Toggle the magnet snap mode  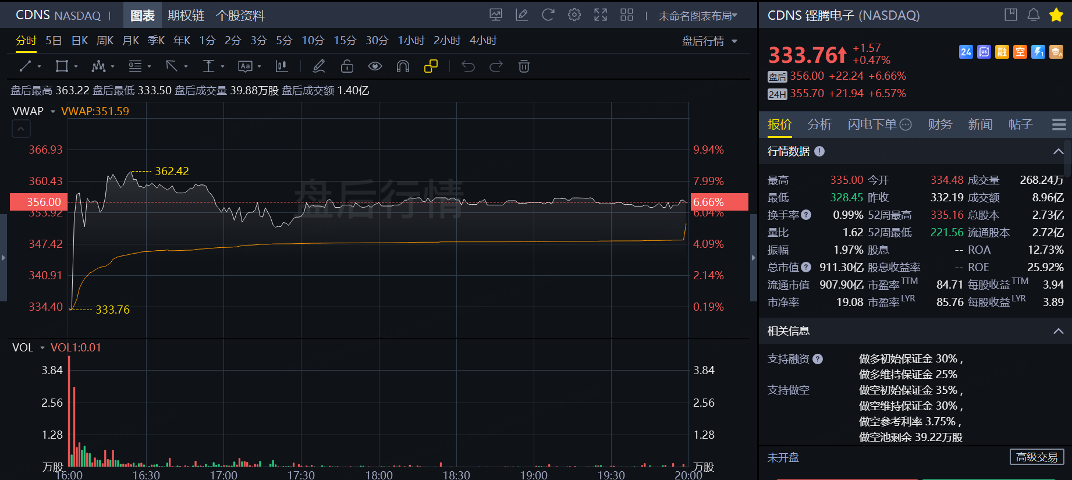pyautogui.click(x=403, y=66)
